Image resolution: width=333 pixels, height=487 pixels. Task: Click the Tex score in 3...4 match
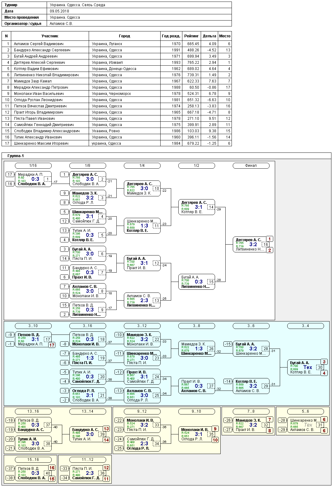pyautogui.click(x=307, y=368)
